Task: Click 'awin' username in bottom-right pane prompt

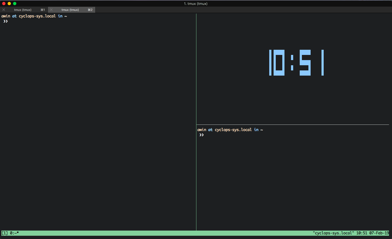Action: (202, 130)
